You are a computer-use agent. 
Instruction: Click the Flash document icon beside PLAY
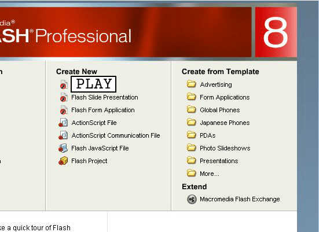(x=64, y=84)
